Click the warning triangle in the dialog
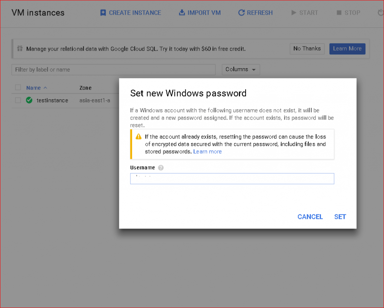384x308 pixels. [138, 136]
